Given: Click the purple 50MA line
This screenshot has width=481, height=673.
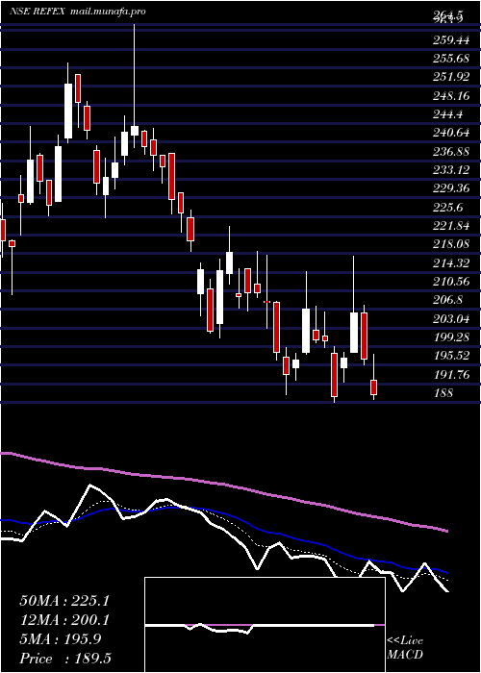Looking at the screenshot, I should [223, 485].
